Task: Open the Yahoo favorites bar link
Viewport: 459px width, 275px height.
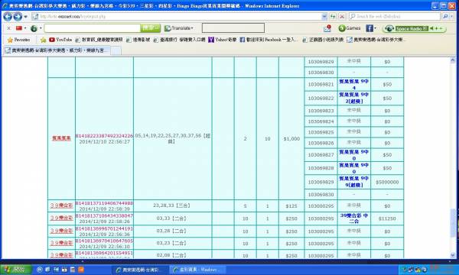Action: (222, 40)
